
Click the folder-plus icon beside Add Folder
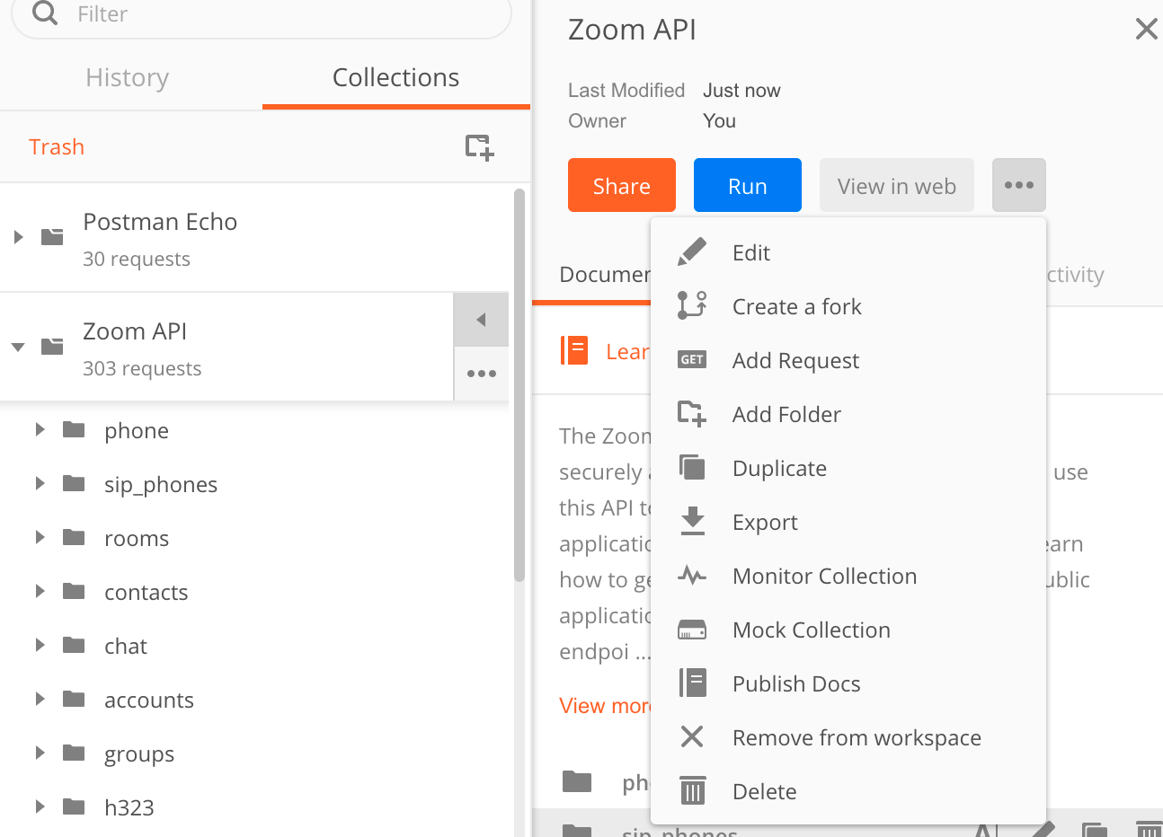(692, 414)
